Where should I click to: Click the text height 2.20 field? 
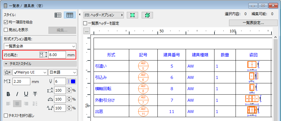point(21,82)
